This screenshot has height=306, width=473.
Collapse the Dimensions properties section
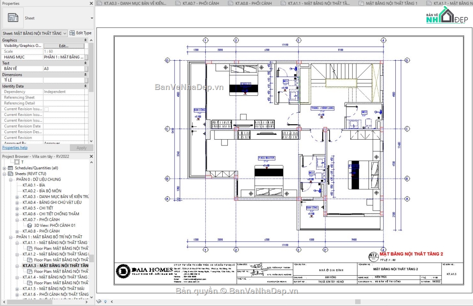pyautogui.click(x=86, y=75)
